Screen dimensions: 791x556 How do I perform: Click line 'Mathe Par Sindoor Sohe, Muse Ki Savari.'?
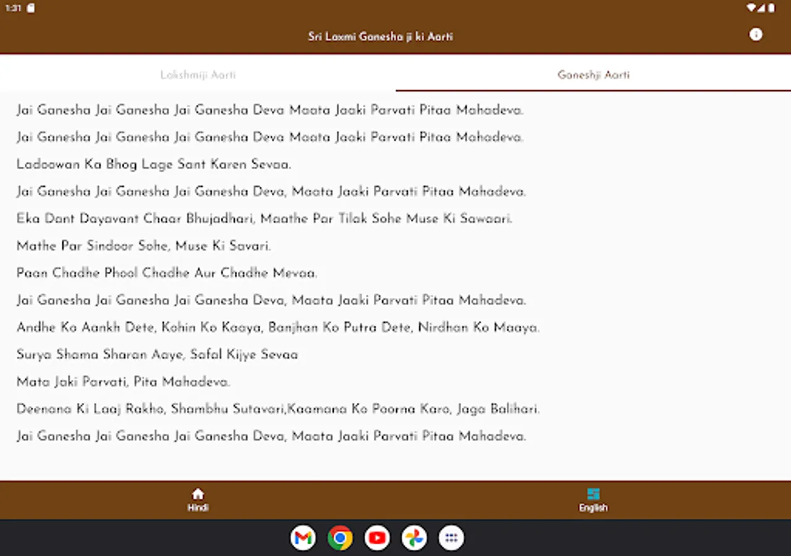[144, 246]
